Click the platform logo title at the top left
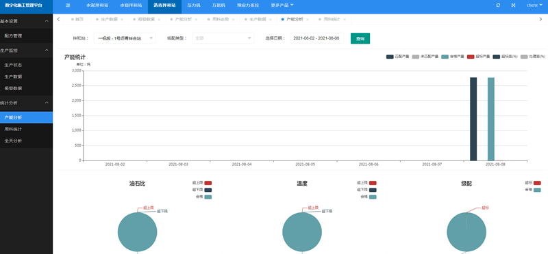 [23, 5]
